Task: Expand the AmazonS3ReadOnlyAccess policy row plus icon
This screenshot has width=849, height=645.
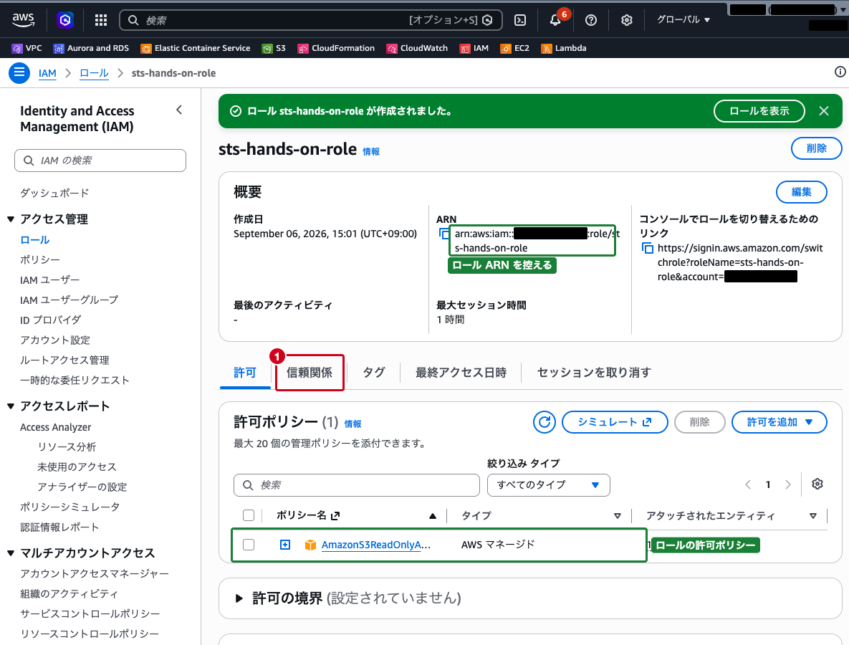Action: click(285, 544)
